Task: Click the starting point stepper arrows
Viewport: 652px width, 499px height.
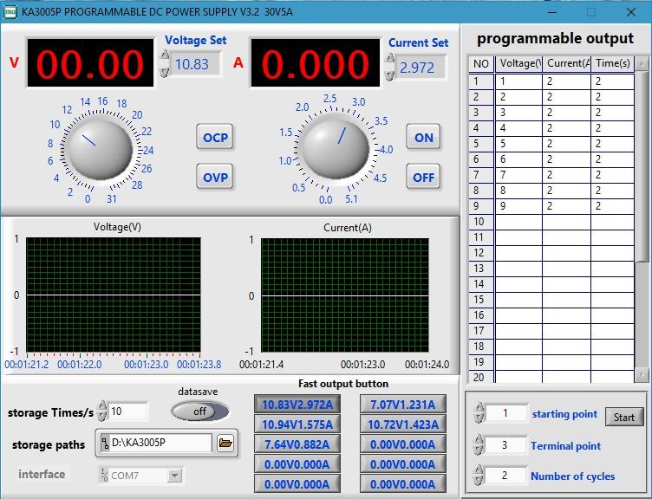Action: click(479, 414)
